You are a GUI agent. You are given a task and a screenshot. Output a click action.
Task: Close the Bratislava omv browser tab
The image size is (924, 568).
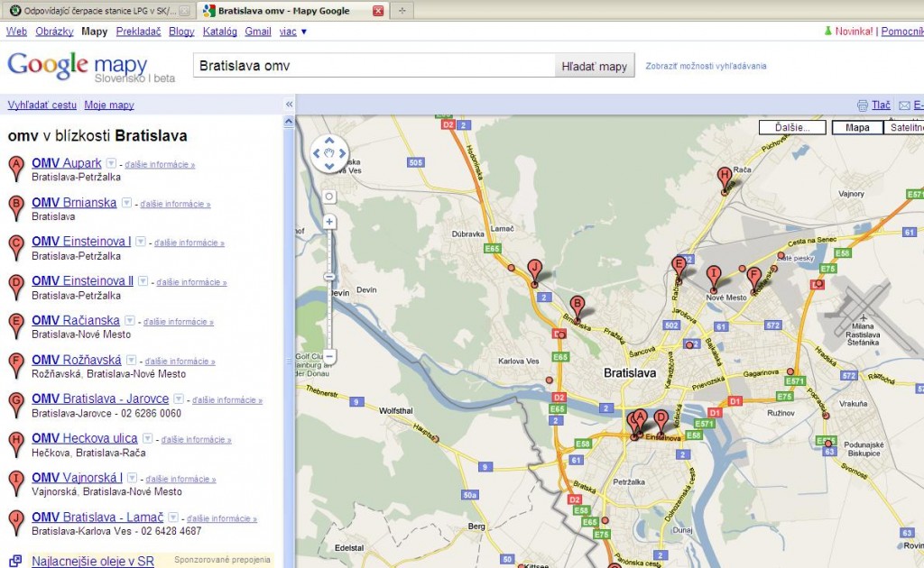pos(378,11)
